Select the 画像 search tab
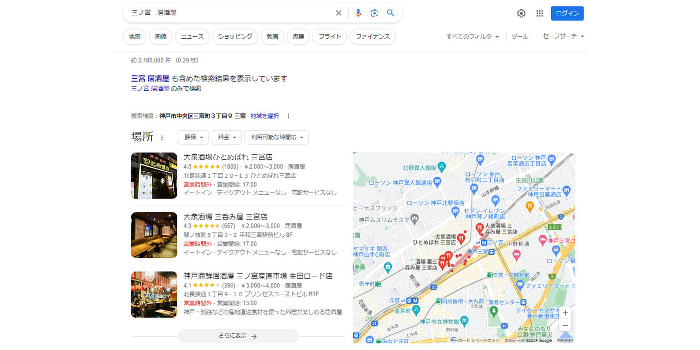The height and width of the screenshot is (350, 700). (161, 37)
